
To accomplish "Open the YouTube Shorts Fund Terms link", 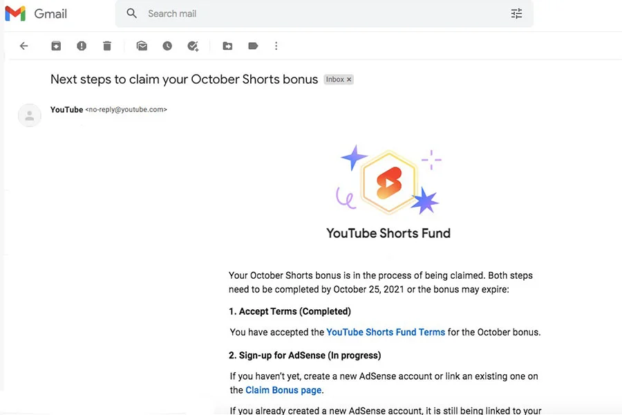I will coord(386,332).
